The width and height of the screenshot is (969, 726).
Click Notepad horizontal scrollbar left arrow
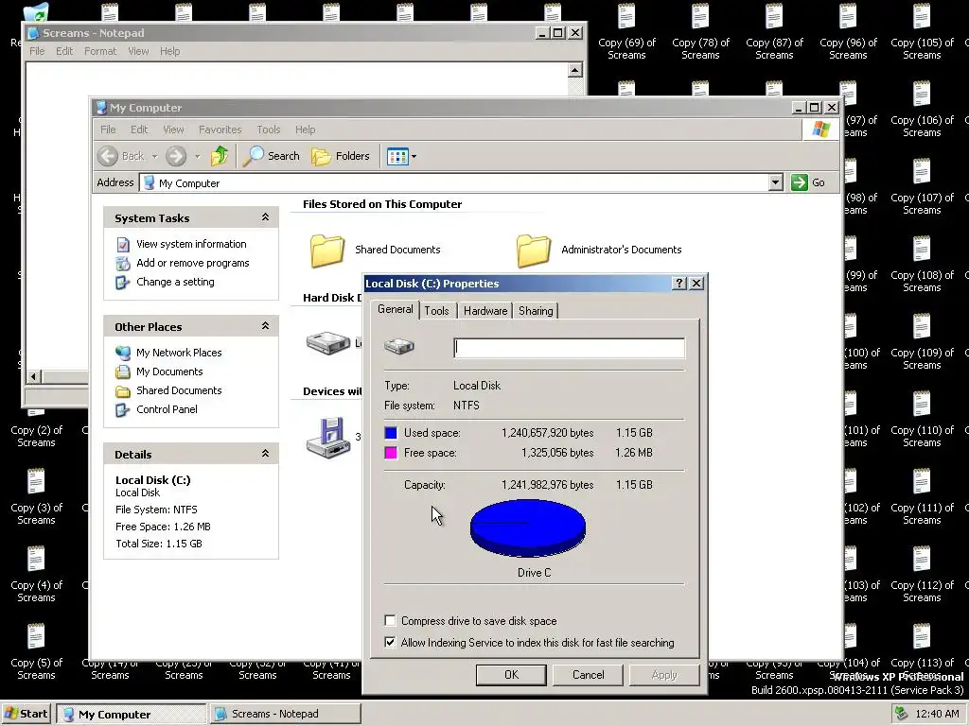pos(34,376)
